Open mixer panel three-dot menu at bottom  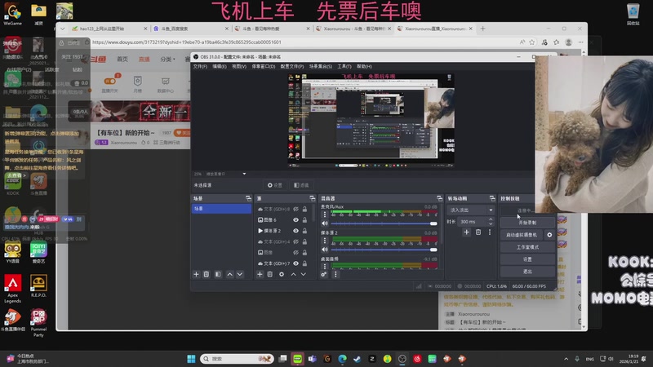click(335, 274)
